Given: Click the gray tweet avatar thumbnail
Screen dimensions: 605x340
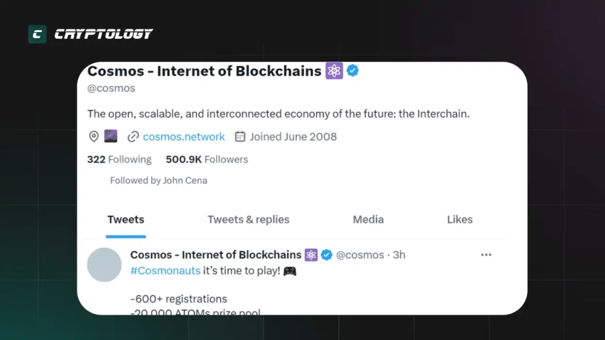Looking at the screenshot, I should [104, 265].
